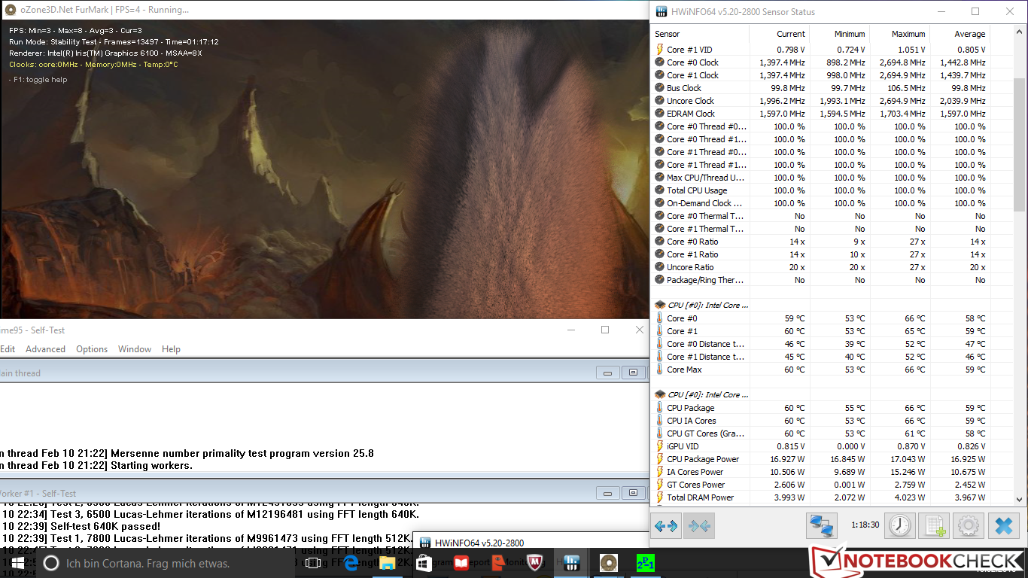The height and width of the screenshot is (578, 1028).
Task: Restore the Worker #1 Self-Test child window
Action: click(x=634, y=493)
